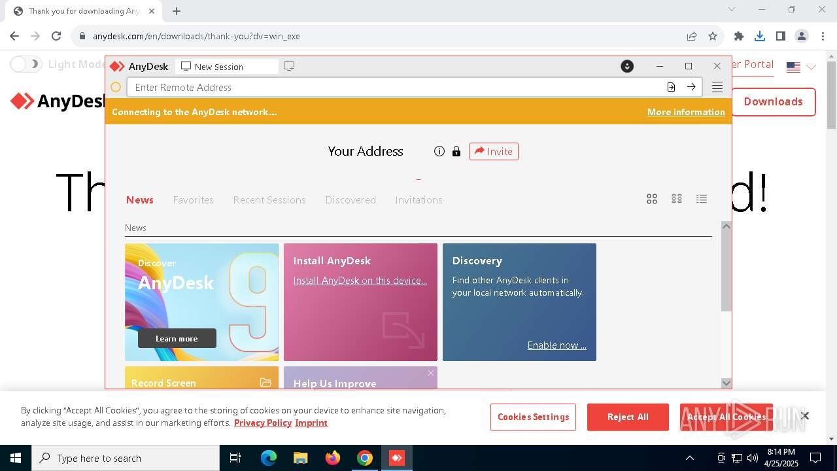Open the Recent Sessions tab
Viewport: 837px width, 471px height.
coord(269,200)
